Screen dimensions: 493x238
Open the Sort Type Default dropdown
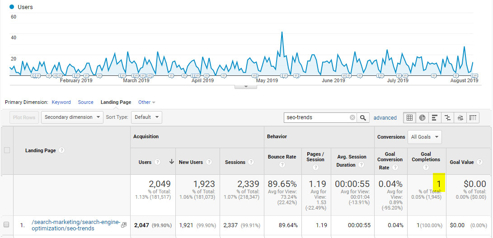click(146, 117)
